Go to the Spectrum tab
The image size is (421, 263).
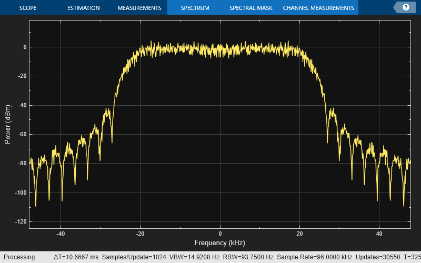195,8
